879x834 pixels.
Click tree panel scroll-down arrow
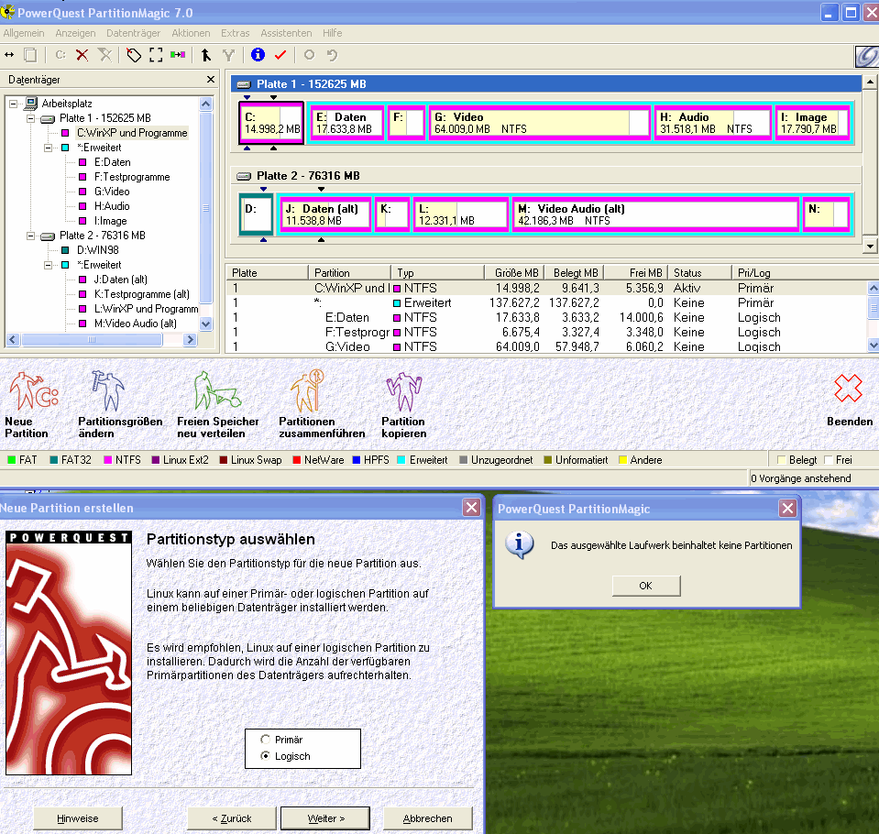tap(205, 324)
